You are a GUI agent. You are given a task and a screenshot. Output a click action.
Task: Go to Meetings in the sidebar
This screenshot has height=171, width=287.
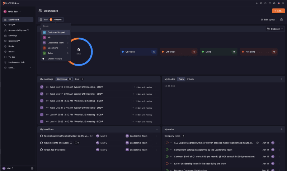pyautogui.click(x=18, y=35)
